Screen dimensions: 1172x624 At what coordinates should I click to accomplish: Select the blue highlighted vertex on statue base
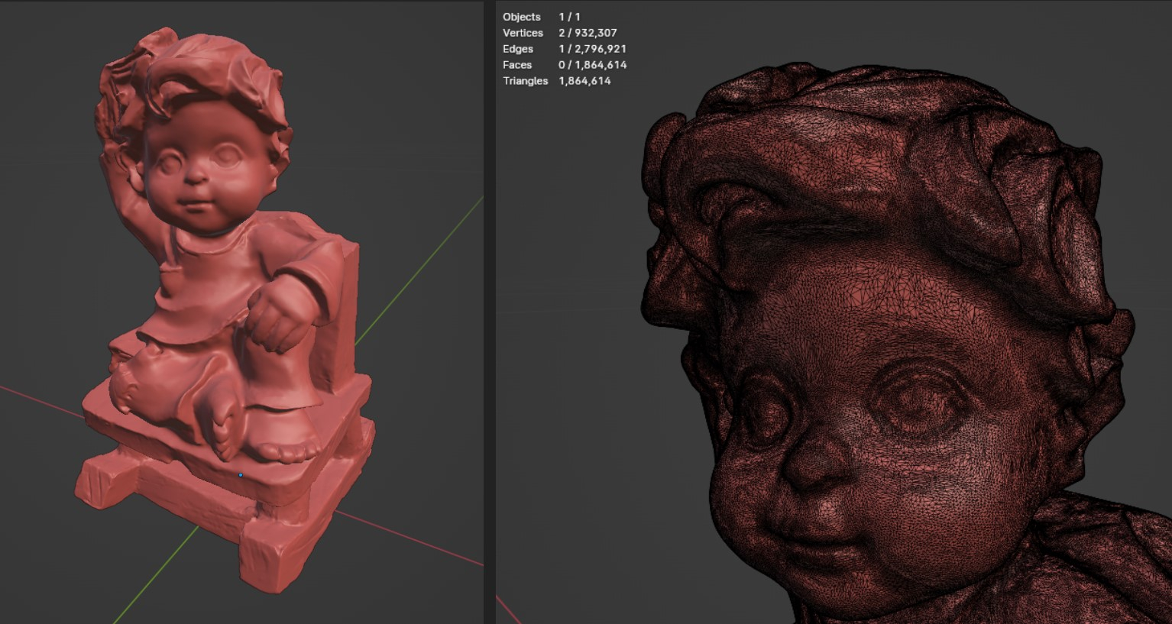[241, 475]
